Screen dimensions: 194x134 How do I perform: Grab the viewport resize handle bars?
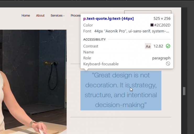pos(184,91)
